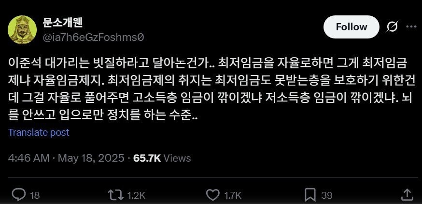Open the profile avatar of 문소개웬
The height and width of the screenshot is (204, 422).
(x=22, y=29)
